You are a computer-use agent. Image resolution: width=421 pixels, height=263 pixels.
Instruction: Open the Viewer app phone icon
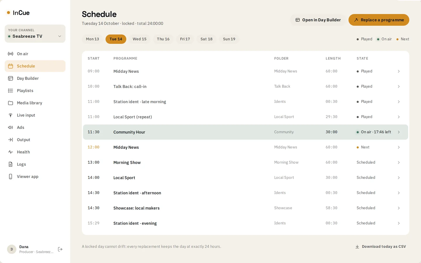[x=11, y=177]
